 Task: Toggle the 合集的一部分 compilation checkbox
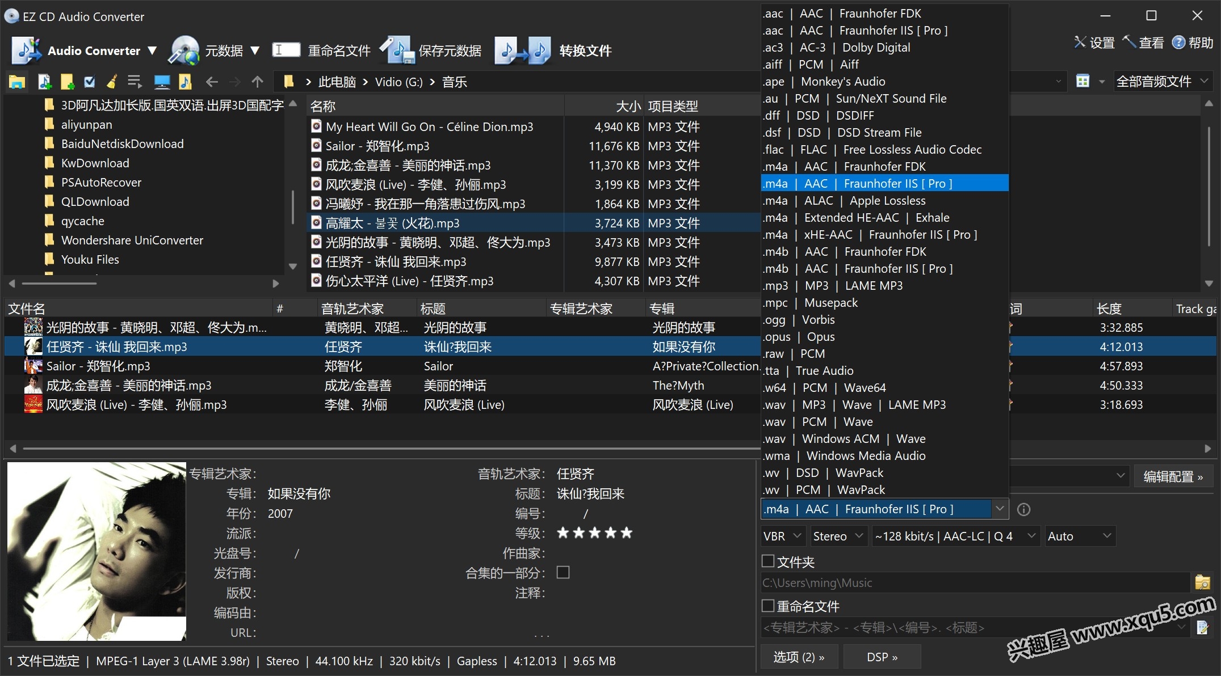click(563, 572)
